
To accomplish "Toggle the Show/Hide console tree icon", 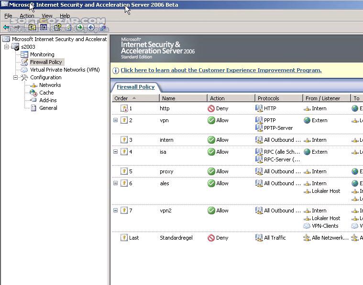I will tap(44, 27).
